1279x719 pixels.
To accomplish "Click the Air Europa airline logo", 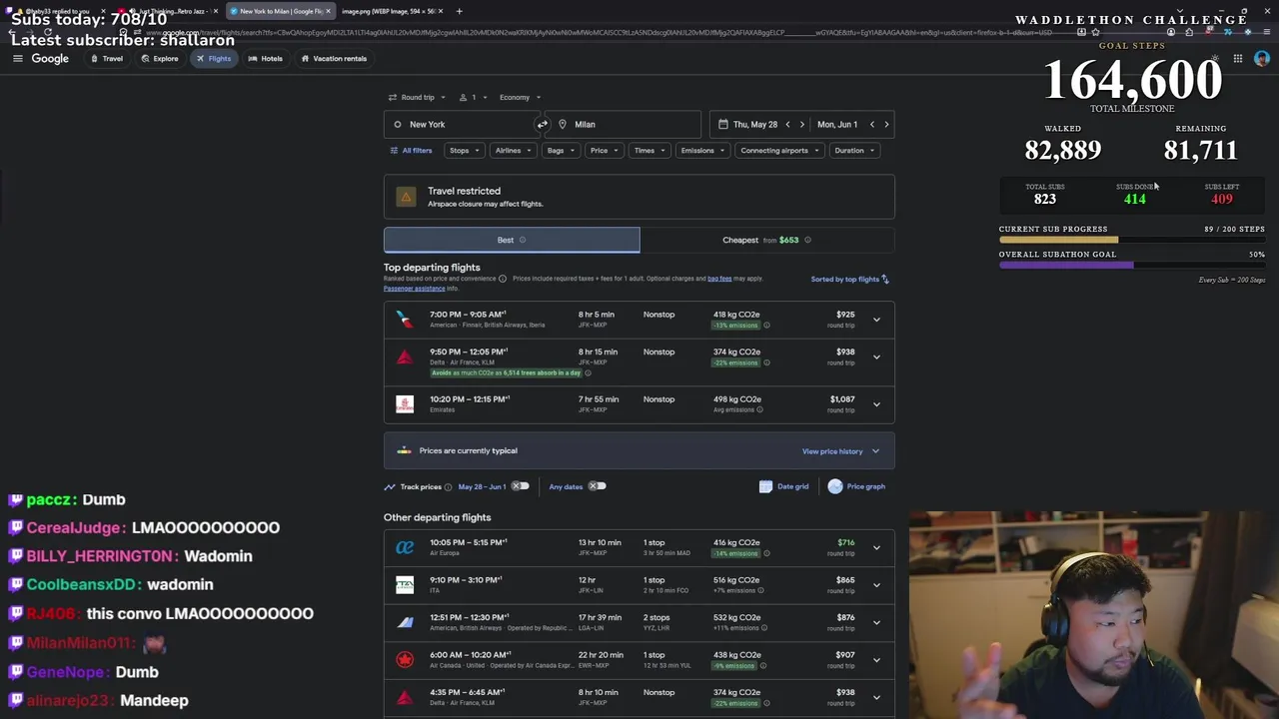I will click(x=405, y=547).
